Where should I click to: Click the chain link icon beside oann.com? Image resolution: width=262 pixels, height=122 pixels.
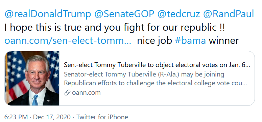[67, 93]
